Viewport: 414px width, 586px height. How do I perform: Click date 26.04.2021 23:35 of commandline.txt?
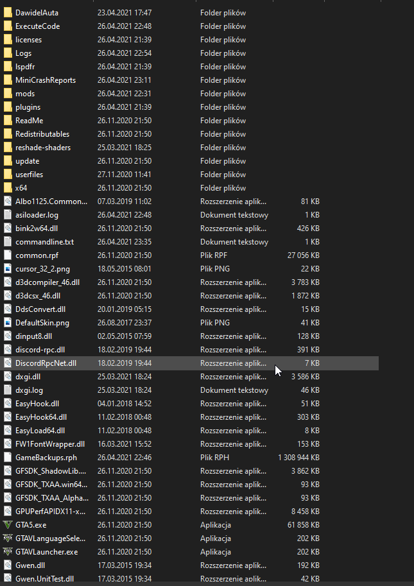pyautogui.click(x=125, y=242)
